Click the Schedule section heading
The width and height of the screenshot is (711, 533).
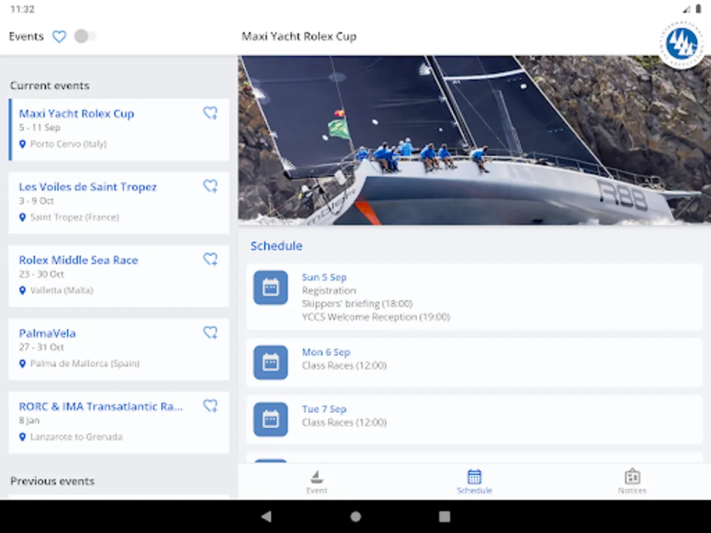pyautogui.click(x=276, y=246)
